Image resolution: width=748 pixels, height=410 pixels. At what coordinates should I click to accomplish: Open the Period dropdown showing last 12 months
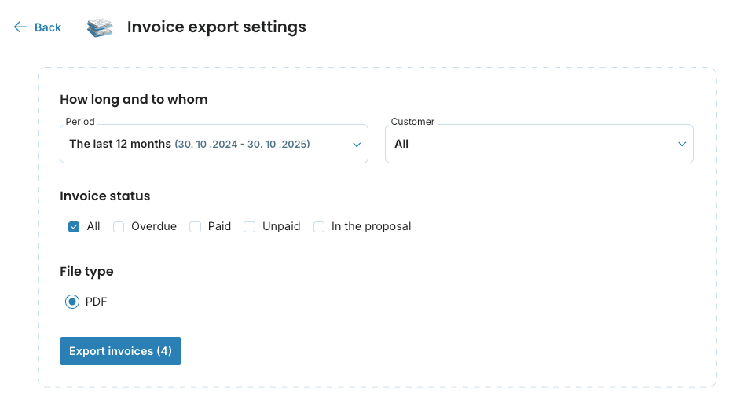pos(204,145)
